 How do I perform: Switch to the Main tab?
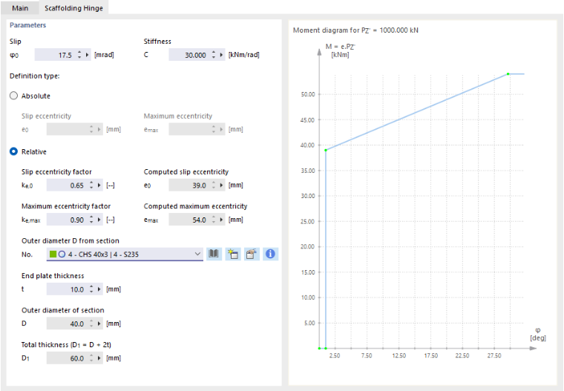point(20,8)
